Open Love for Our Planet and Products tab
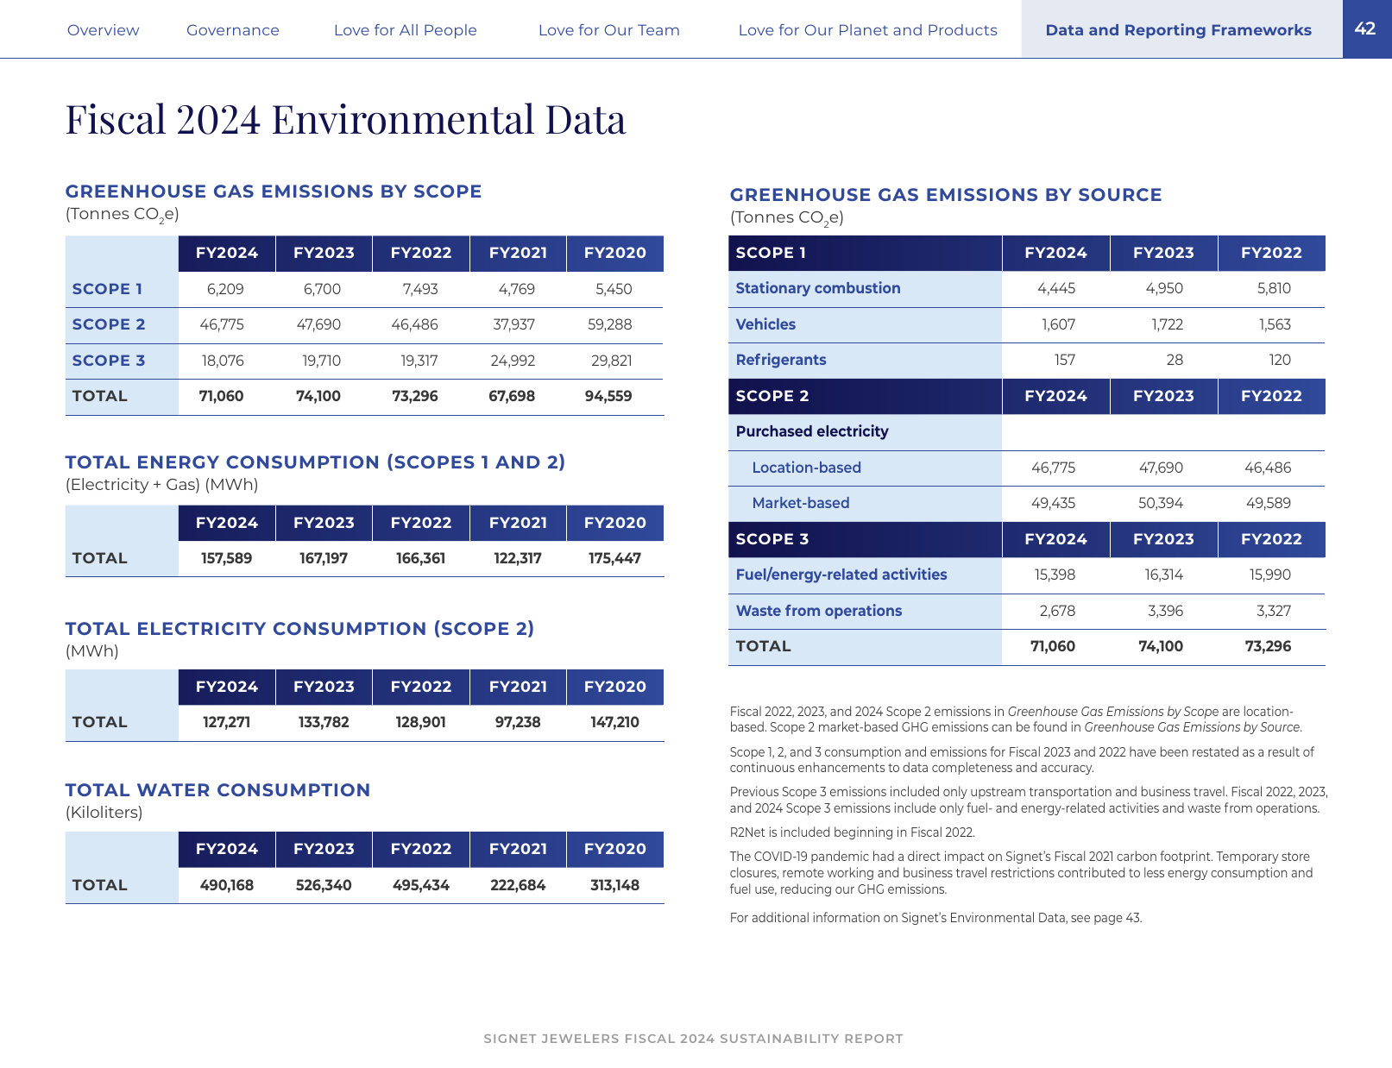 point(868,30)
